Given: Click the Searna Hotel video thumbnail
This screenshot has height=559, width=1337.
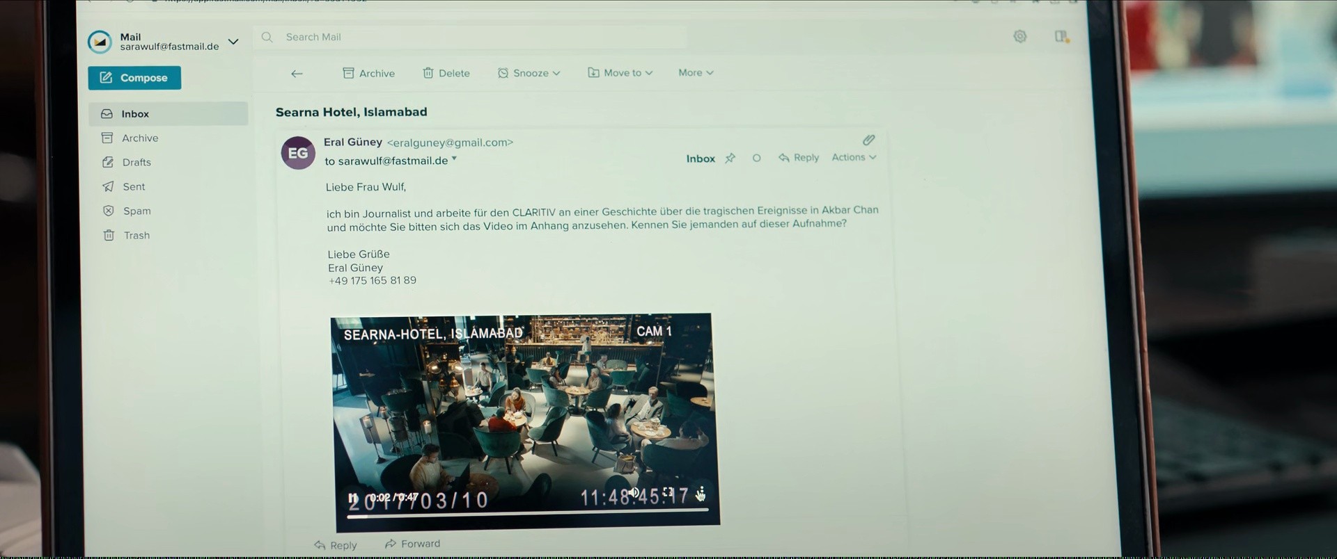Looking at the screenshot, I should [526, 422].
